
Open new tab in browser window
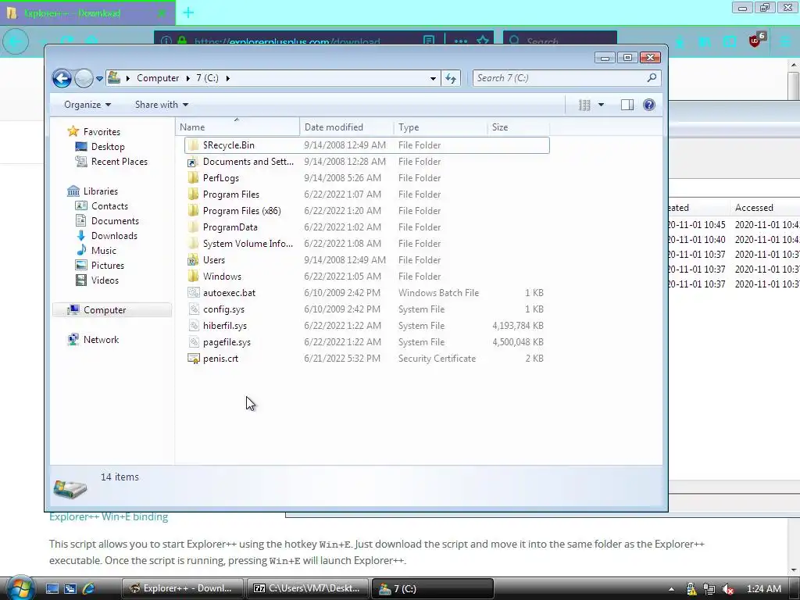pos(188,12)
